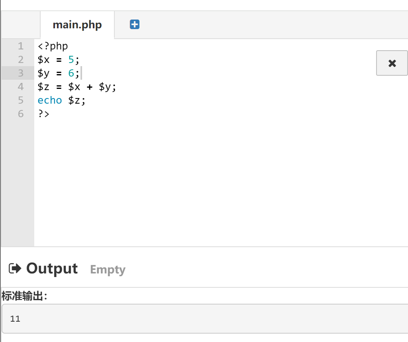408x342 pixels.
Task: Click the Output arrow icon
Action: pos(15,268)
